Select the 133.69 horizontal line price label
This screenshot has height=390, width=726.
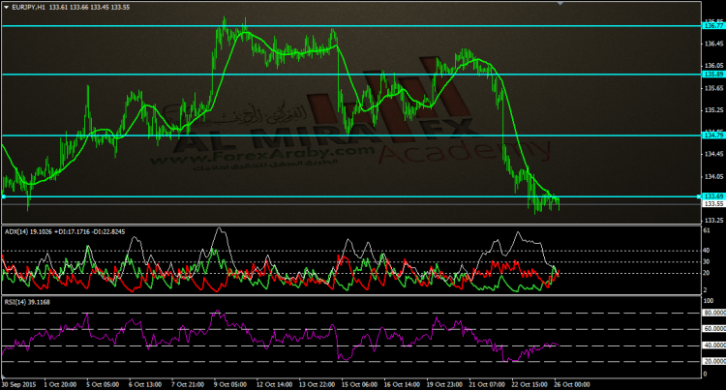tap(712, 196)
